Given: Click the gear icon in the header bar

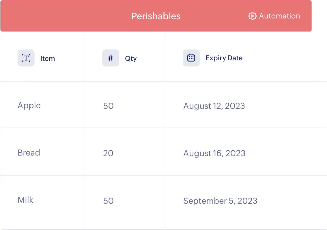Looking at the screenshot, I should [x=253, y=16].
